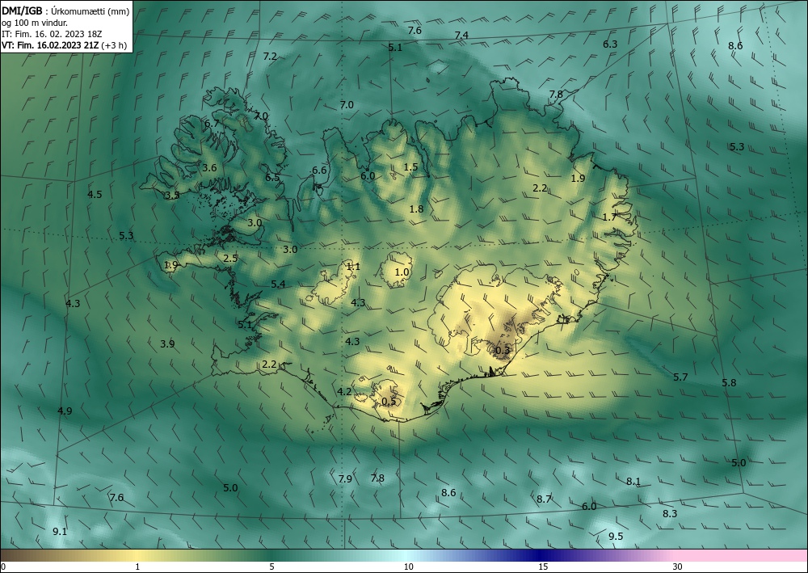Click the 9.5 value on the map
This screenshot has width=808, height=573.
coord(616,537)
